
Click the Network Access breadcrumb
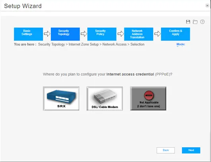[x=114, y=44]
